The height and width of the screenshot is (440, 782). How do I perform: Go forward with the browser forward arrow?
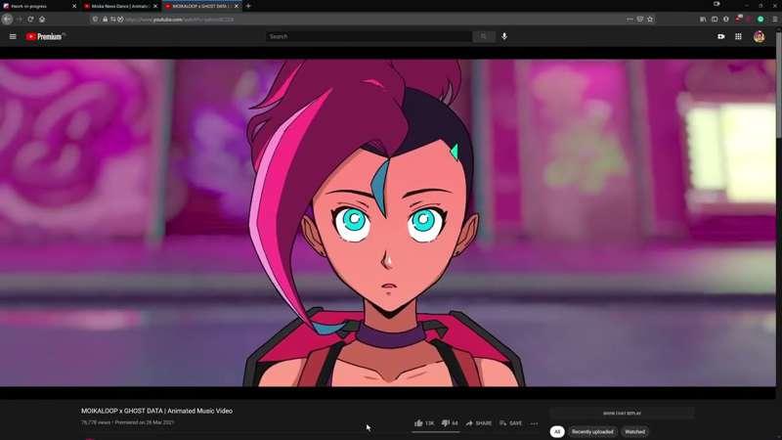(20, 19)
